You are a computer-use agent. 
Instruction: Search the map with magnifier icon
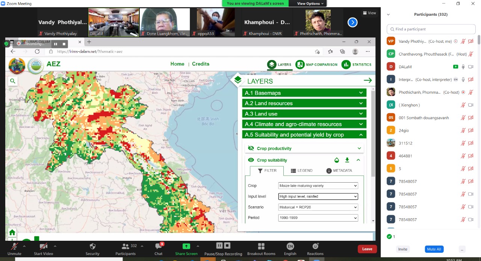pyautogui.click(x=13, y=81)
